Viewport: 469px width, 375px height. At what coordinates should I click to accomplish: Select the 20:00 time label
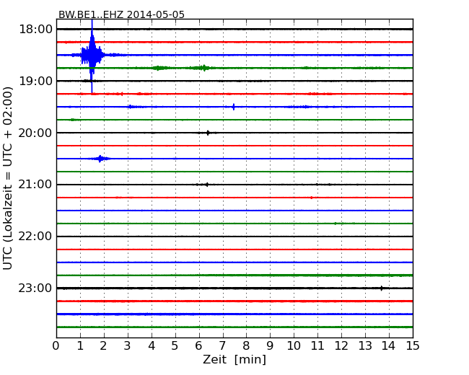(x=35, y=133)
